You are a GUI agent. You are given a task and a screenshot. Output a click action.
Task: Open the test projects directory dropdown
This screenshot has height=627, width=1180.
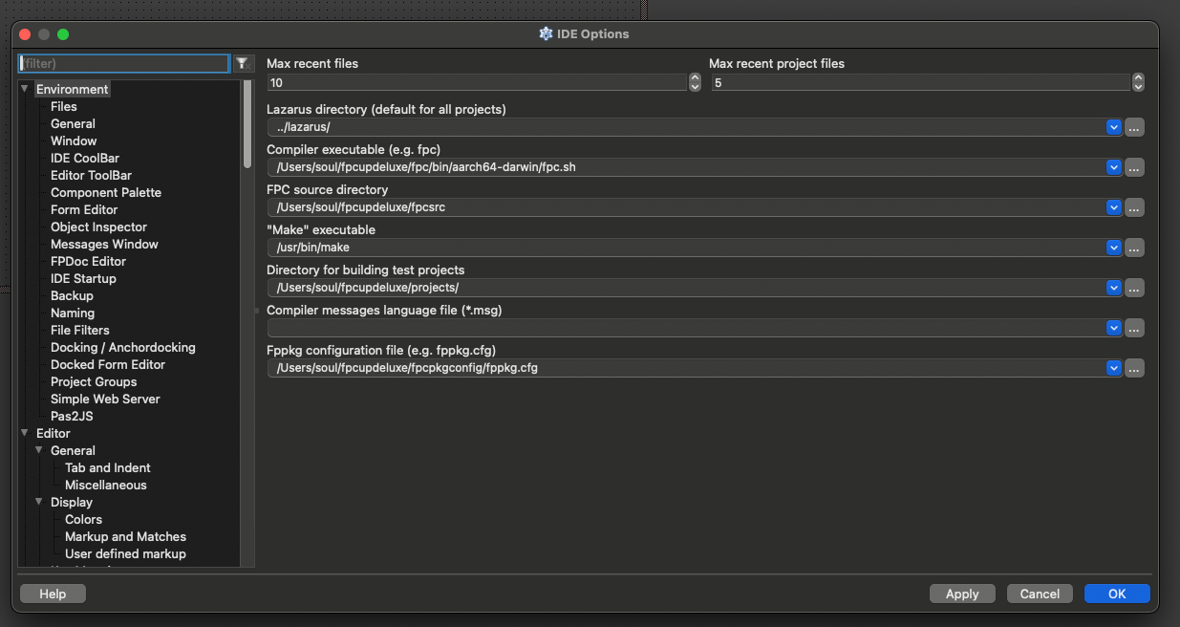1113,288
